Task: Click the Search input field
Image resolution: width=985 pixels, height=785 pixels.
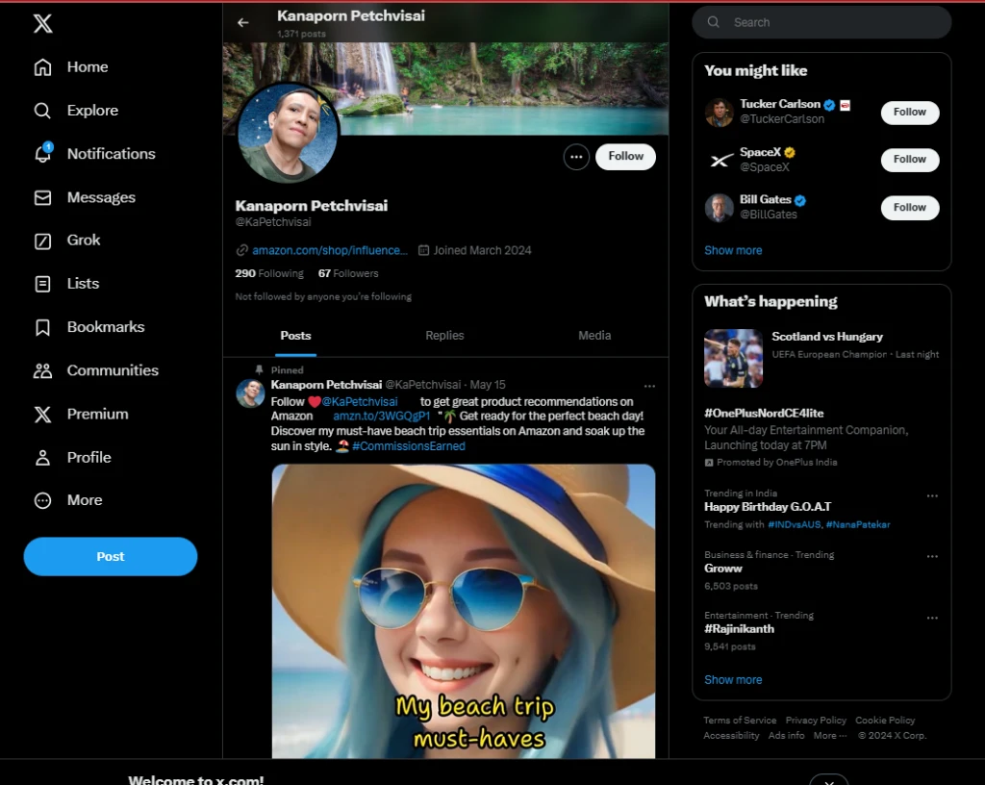Action: coord(827,22)
